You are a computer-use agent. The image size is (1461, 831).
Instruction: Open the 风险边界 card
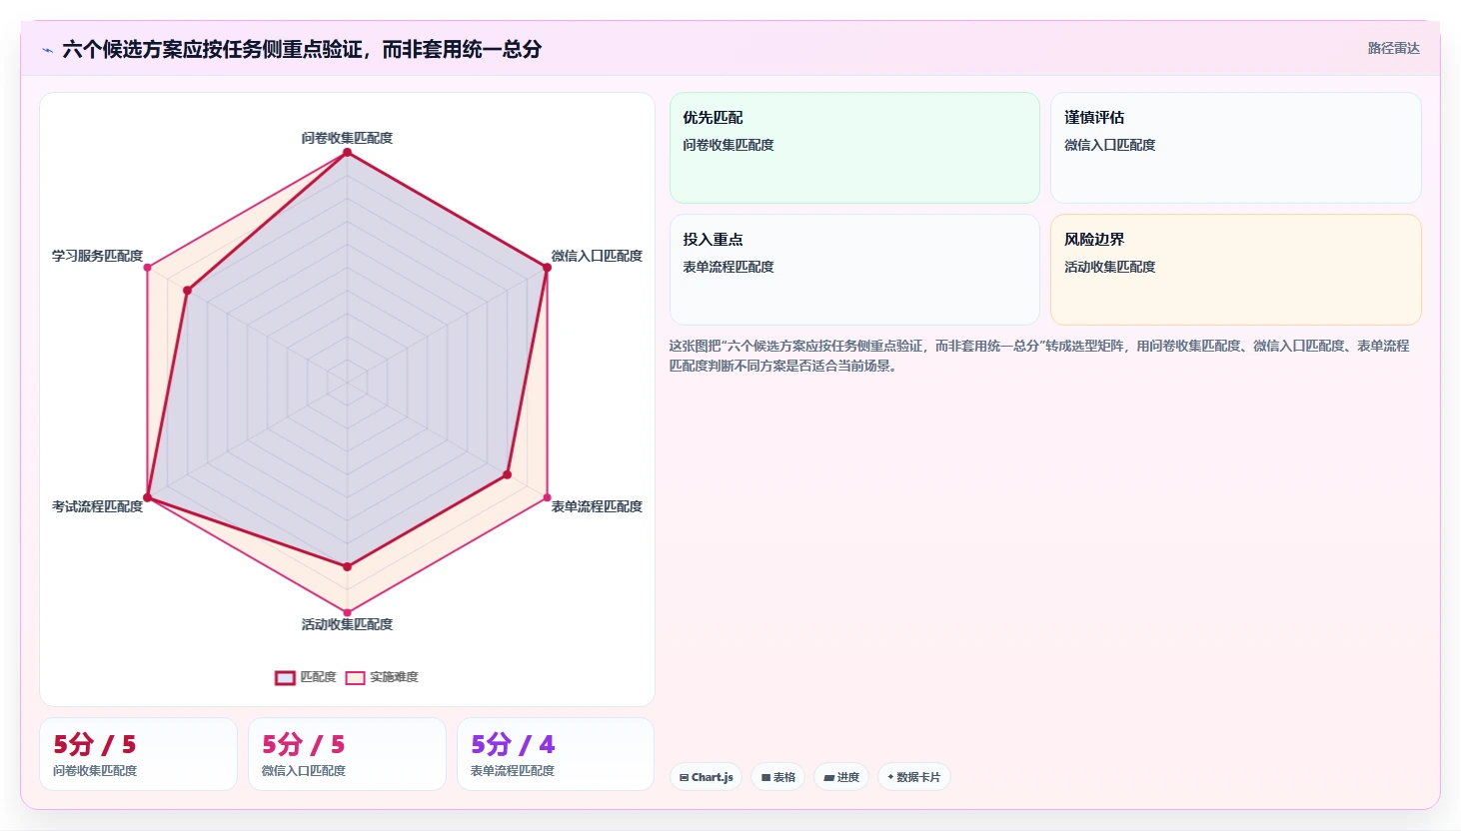click(1235, 270)
